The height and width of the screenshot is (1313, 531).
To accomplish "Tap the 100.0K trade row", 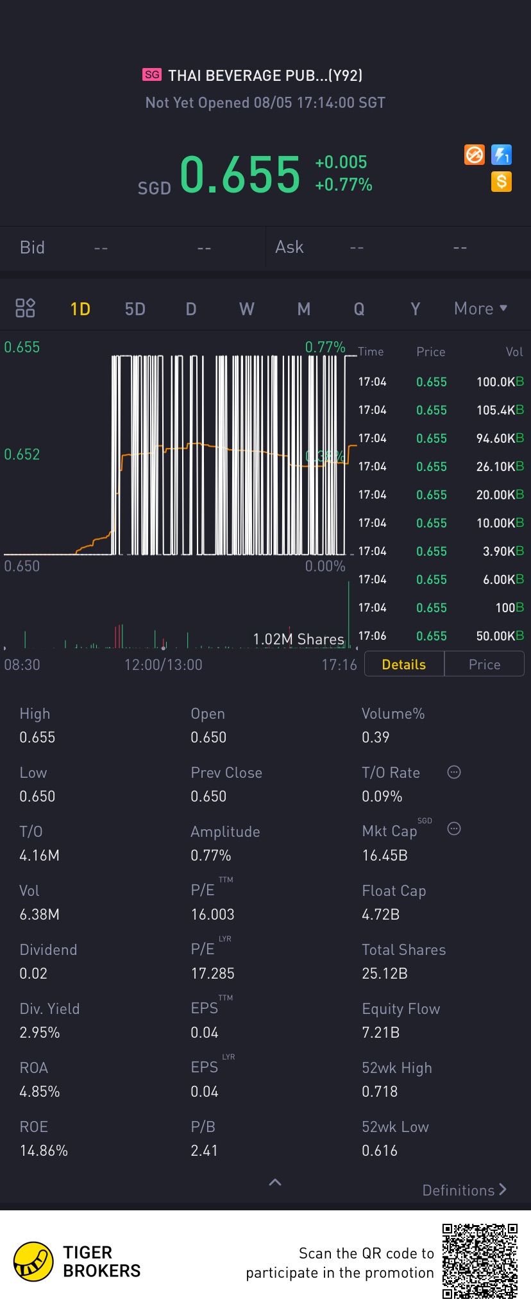I will click(441, 382).
